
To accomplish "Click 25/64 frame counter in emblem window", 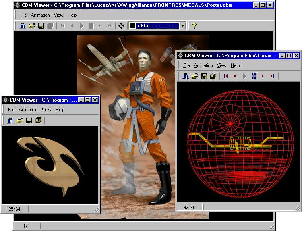I will coord(14,209).
